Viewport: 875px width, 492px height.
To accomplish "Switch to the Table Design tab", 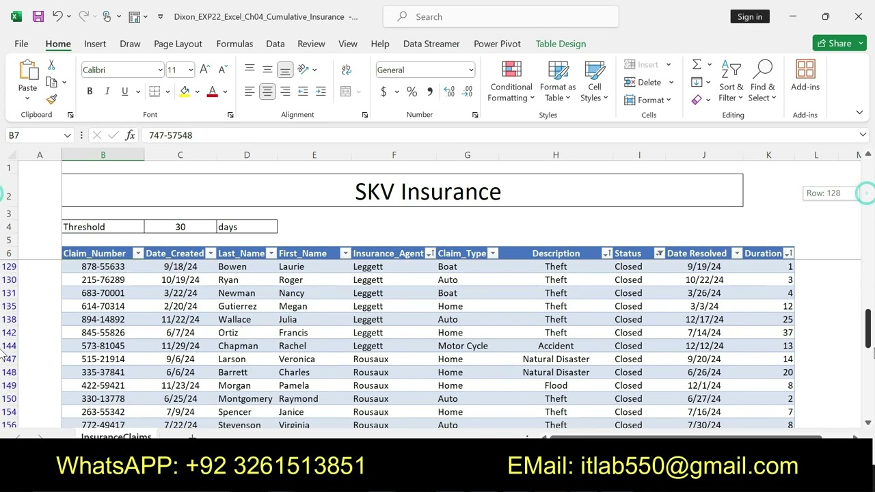I will click(561, 44).
